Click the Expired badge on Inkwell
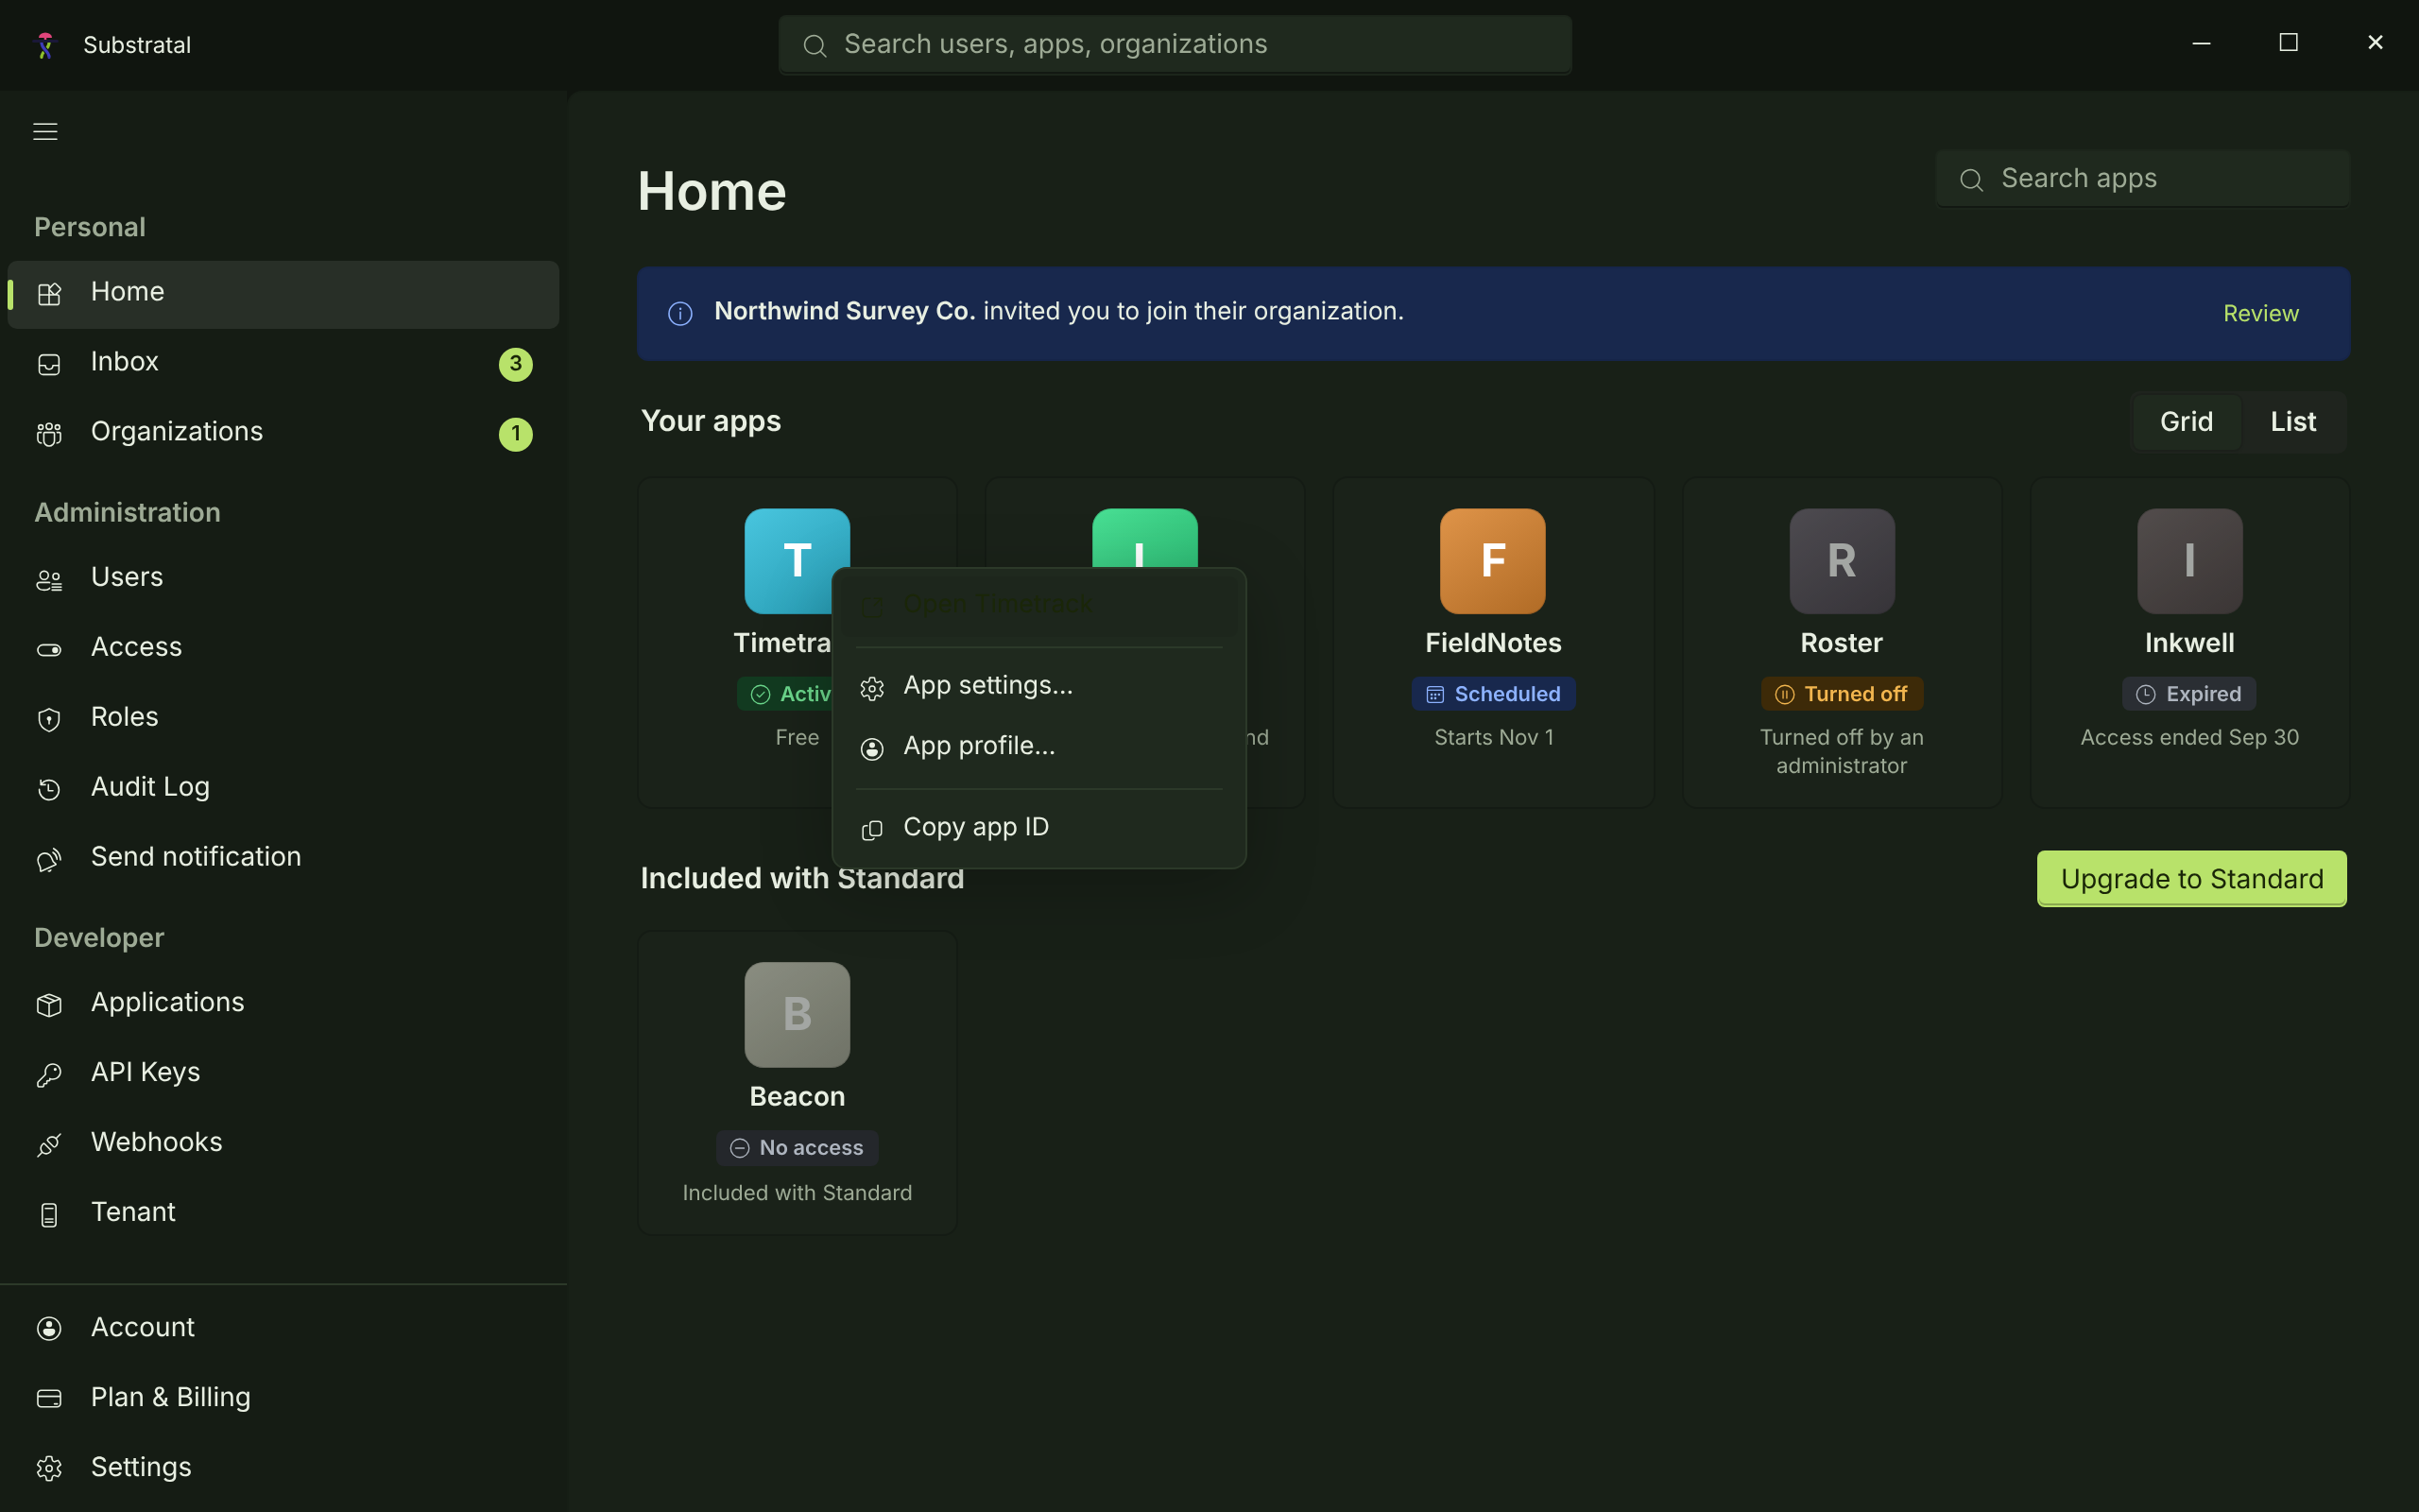This screenshot has height=1512, width=2419. pyautogui.click(x=2189, y=694)
